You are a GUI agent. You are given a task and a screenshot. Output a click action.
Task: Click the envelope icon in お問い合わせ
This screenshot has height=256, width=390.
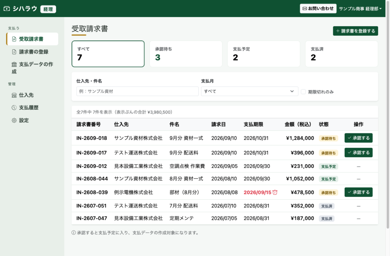305,8
